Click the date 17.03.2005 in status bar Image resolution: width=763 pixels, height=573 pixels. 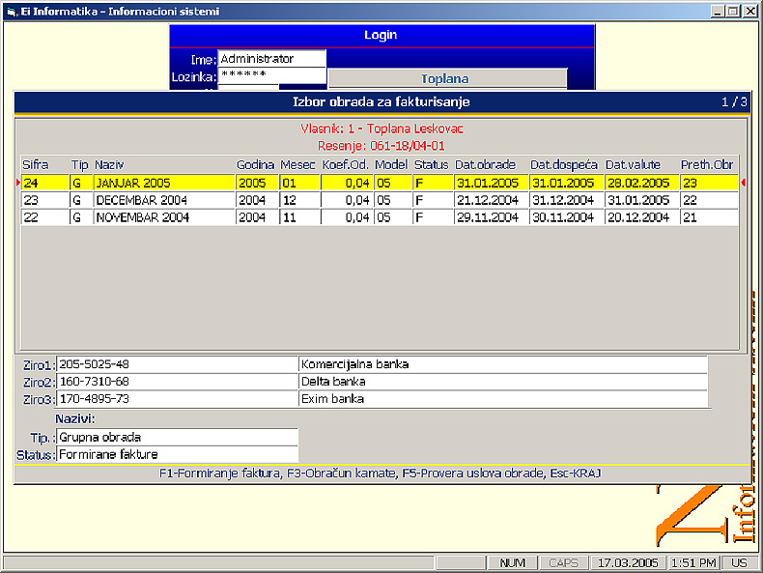point(627,562)
